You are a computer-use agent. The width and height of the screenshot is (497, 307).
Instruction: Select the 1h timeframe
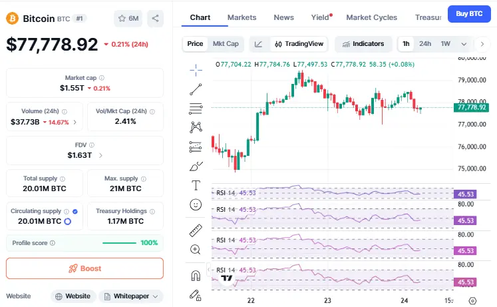(406, 44)
